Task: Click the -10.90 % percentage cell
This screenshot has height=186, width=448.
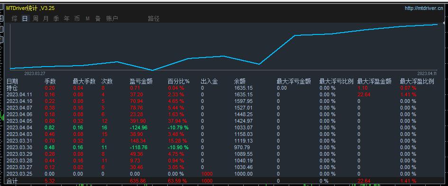Action: coord(178,147)
